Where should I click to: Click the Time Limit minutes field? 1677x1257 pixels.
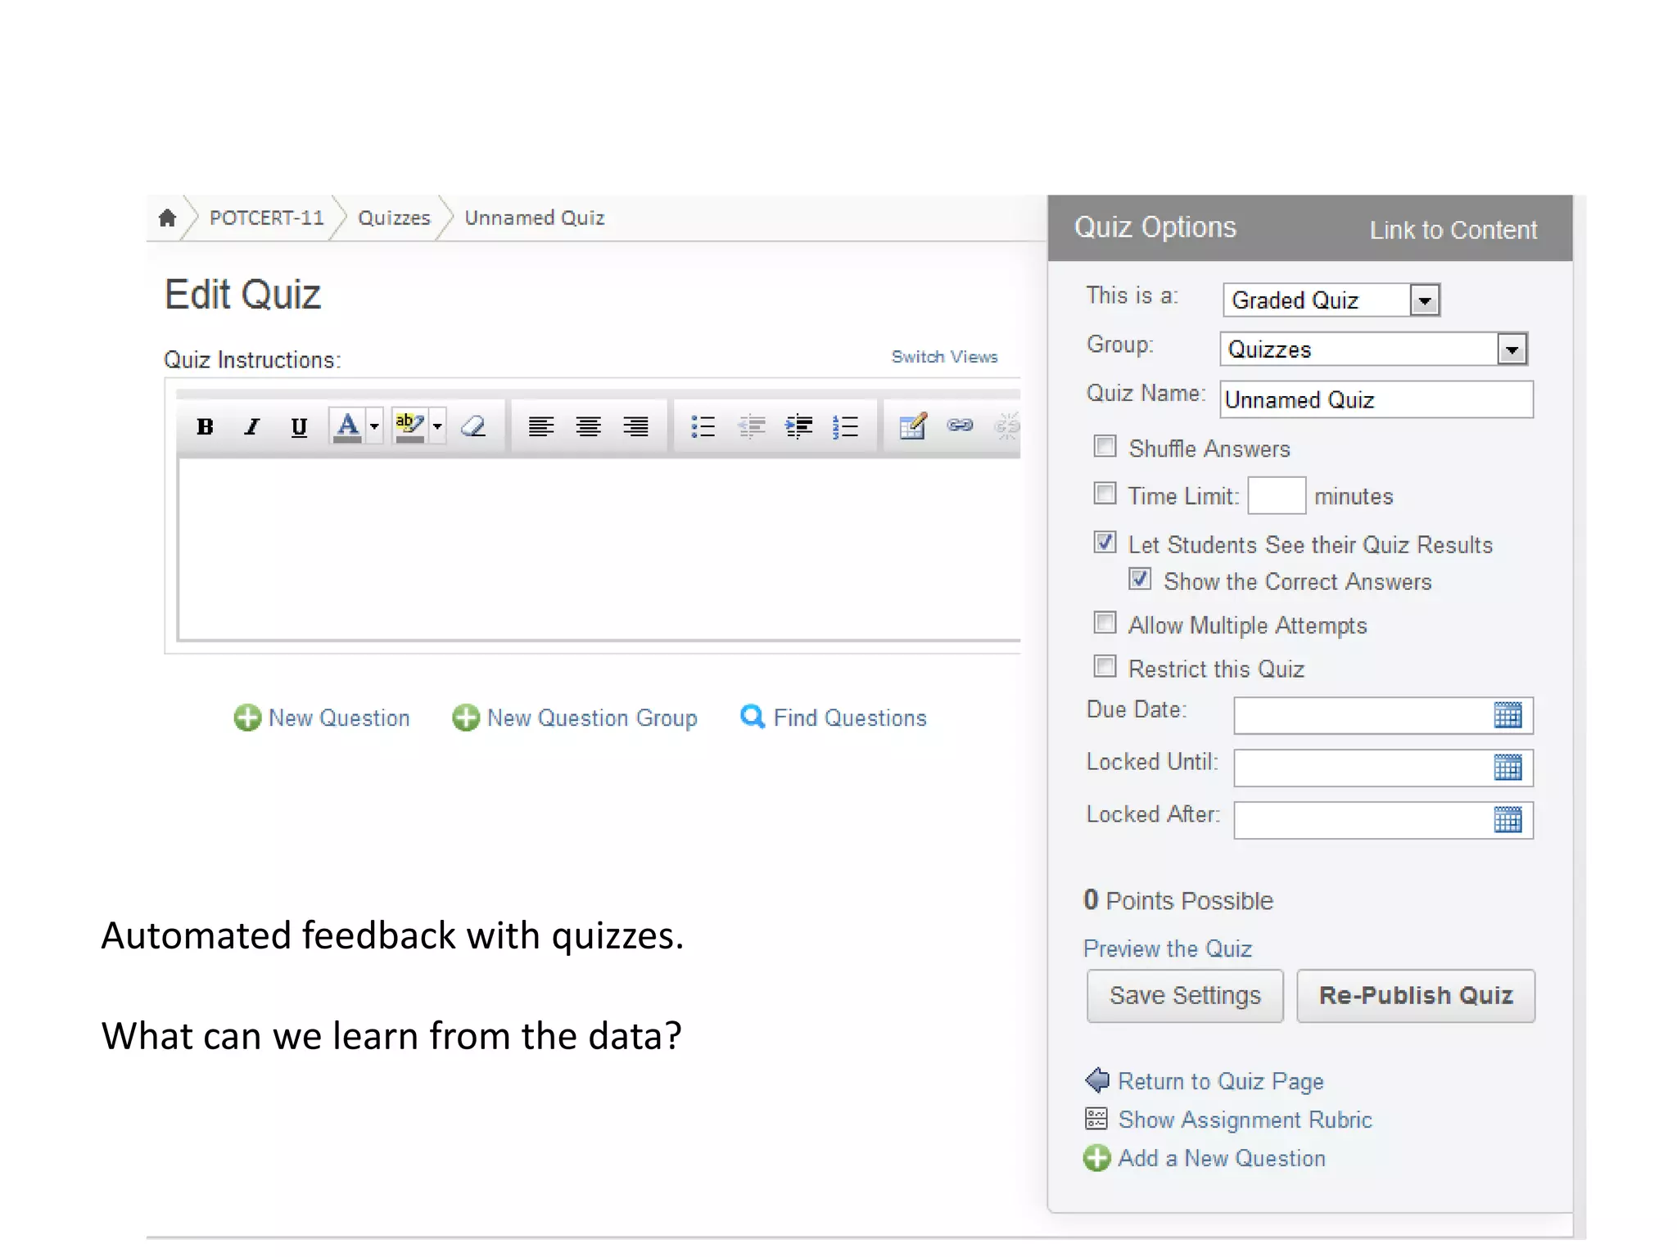click(x=1277, y=496)
